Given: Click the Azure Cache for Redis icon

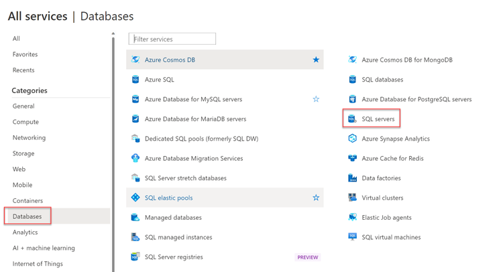Looking at the screenshot, I should click(x=352, y=158).
